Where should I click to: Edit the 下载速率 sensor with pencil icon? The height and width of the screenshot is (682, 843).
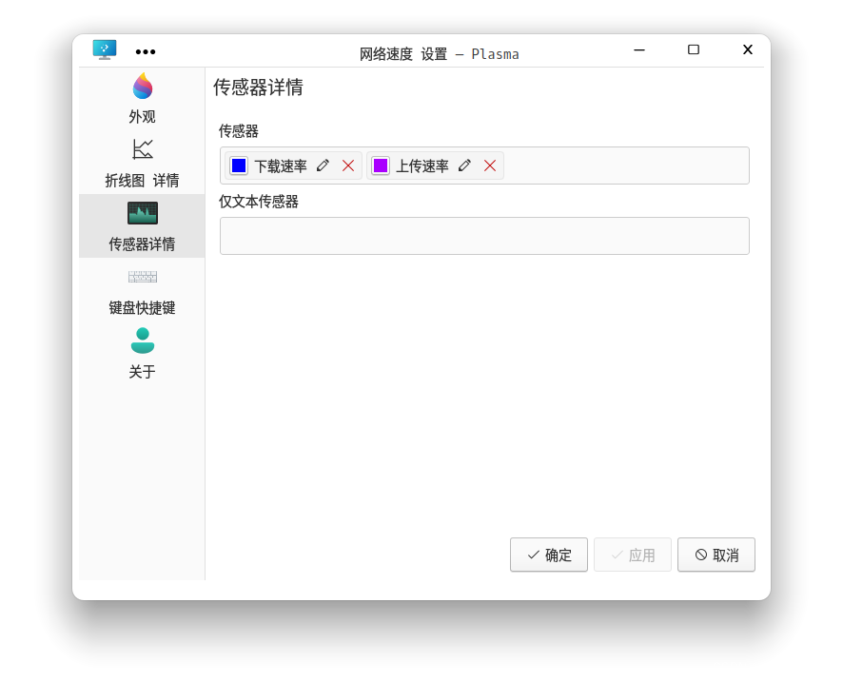click(323, 166)
